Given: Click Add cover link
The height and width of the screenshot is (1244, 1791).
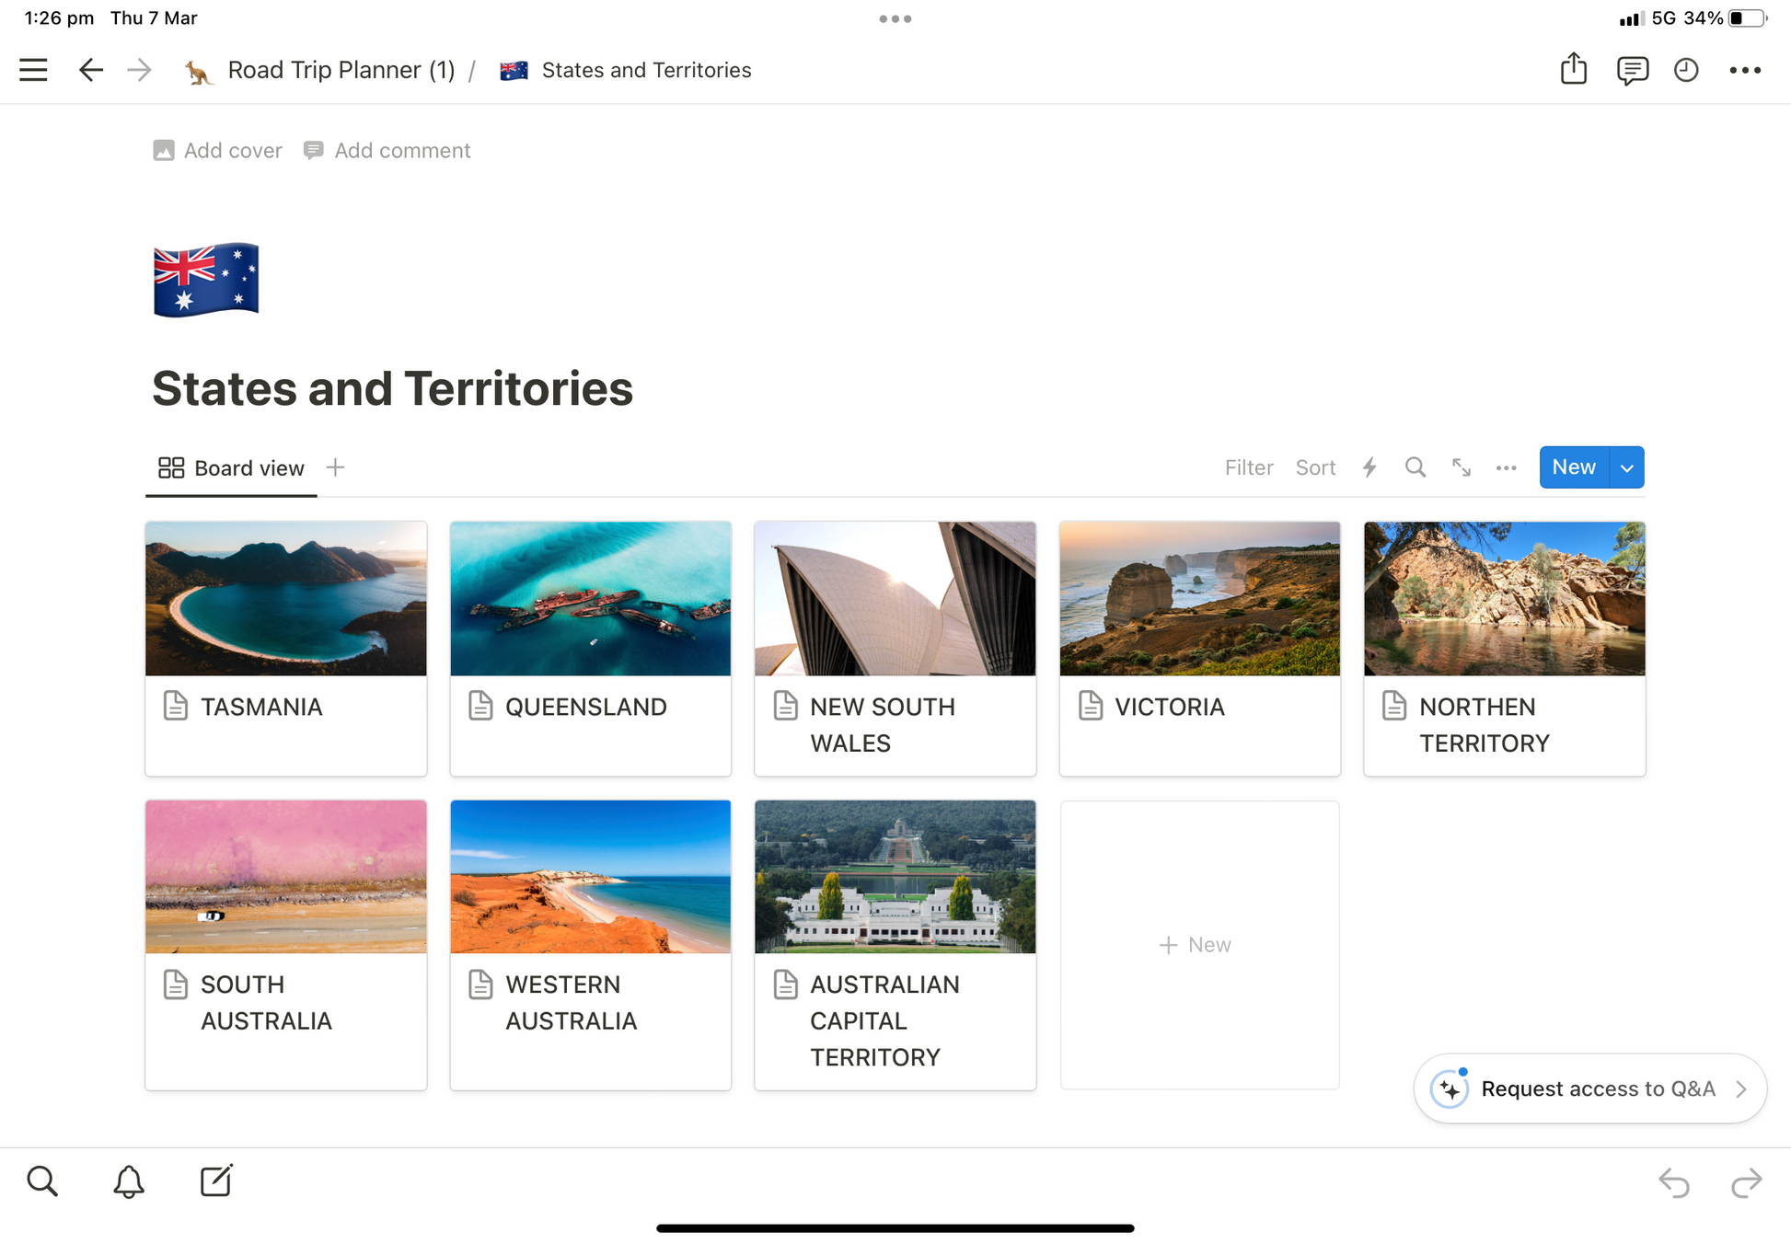Looking at the screenshot, I should [x=218, y=150].
